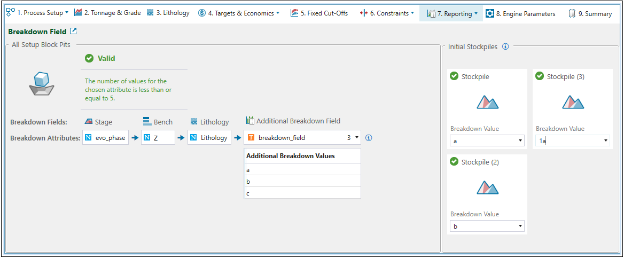Viewport: 624px width, 258px height.
Task: Click the block pit model icon
Action: 41,84
